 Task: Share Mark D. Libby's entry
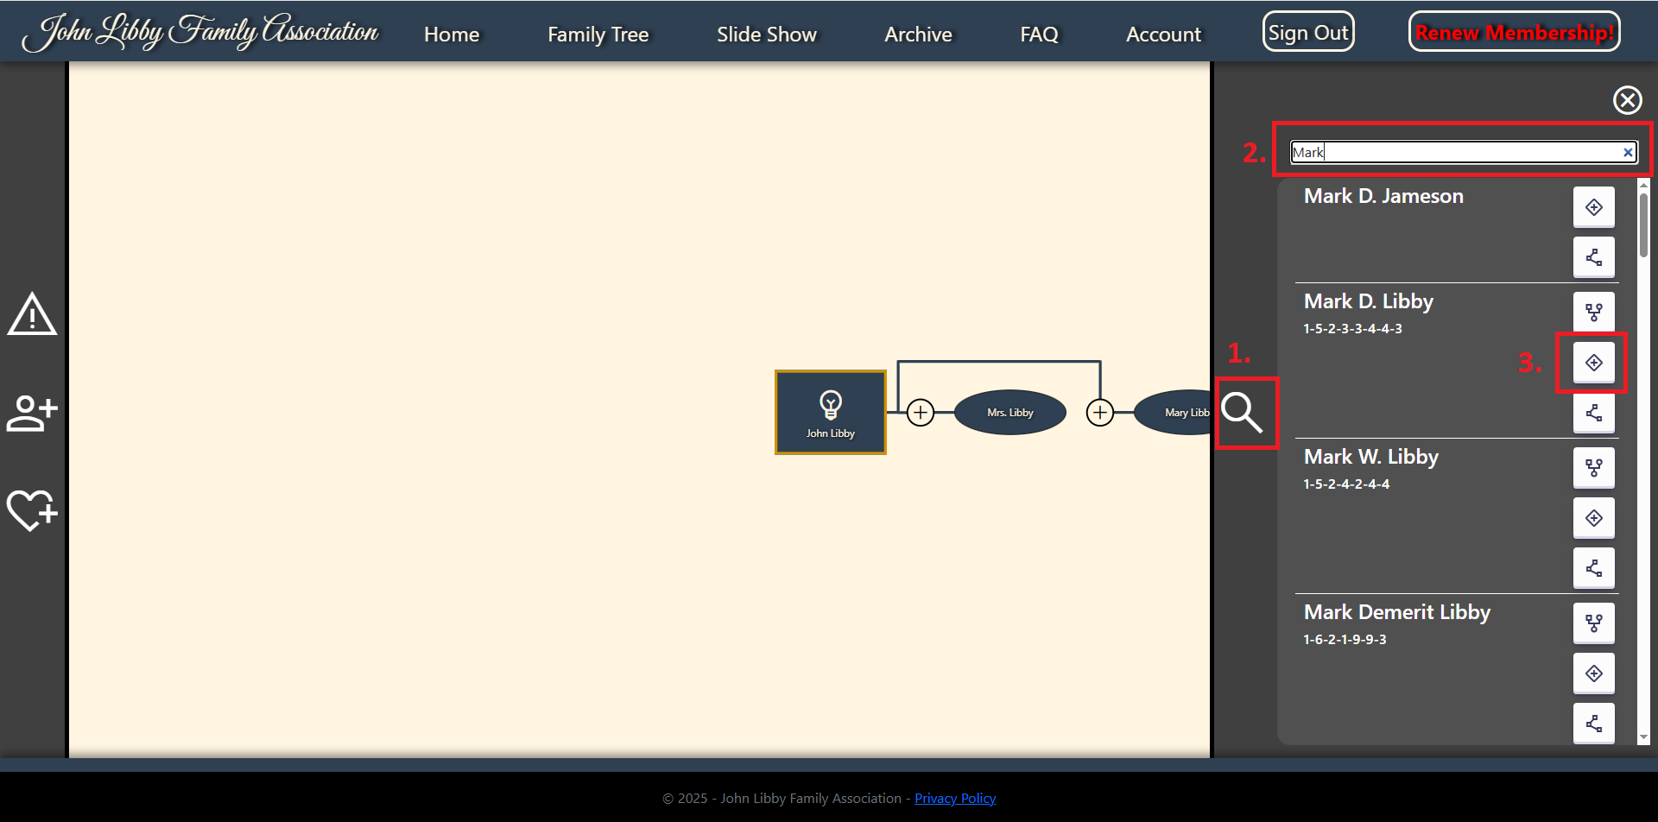1594,413
